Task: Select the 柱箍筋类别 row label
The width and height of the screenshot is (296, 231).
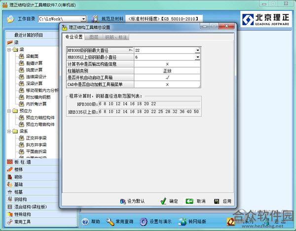Action: 100,71
